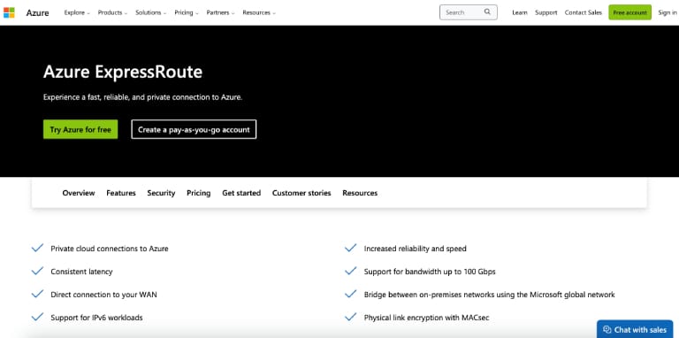679x338 pixels.
Task: Open the Support link
Action: (x=546, y=12)
